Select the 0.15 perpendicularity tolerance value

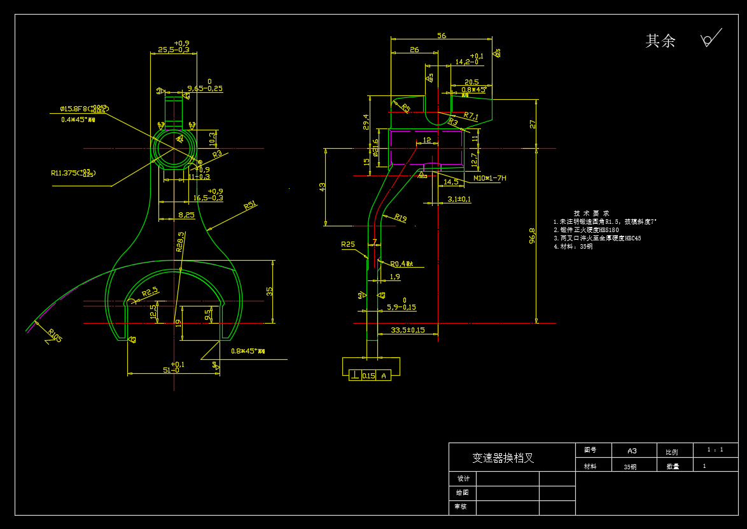369,376
